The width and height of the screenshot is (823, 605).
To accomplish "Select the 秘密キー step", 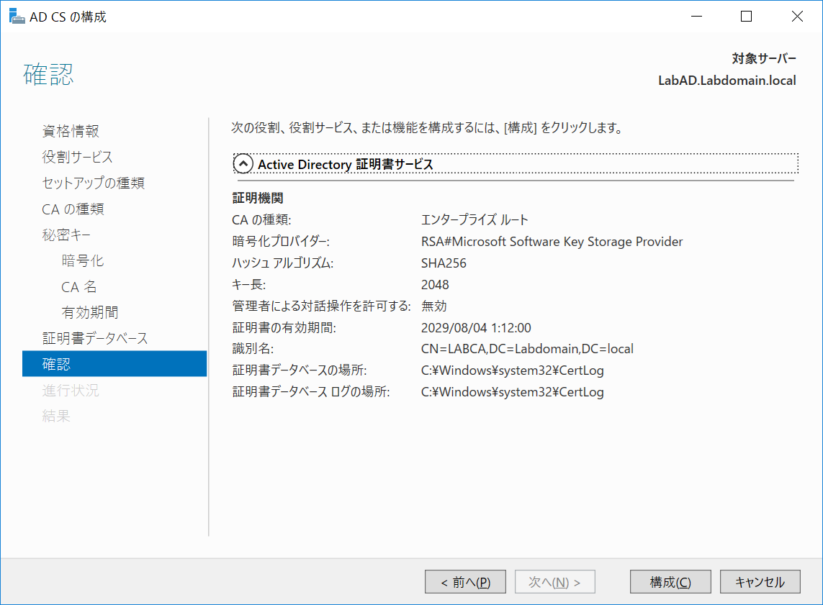I will point(66,235).
